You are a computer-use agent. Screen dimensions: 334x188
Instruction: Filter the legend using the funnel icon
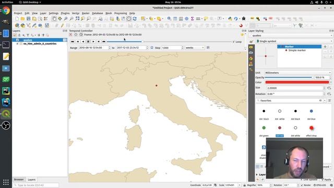[x=28, y=35]
